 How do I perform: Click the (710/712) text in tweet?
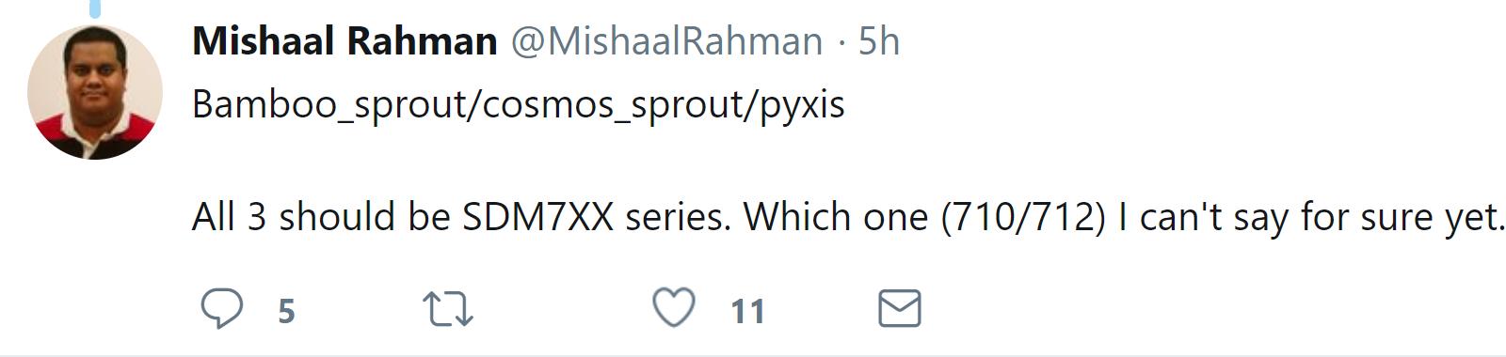tap(1023, 217)
